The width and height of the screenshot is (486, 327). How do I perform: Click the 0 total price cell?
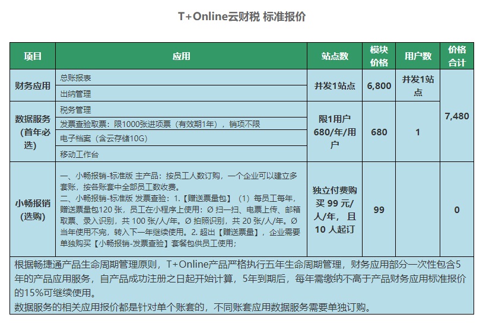[457, 209]
